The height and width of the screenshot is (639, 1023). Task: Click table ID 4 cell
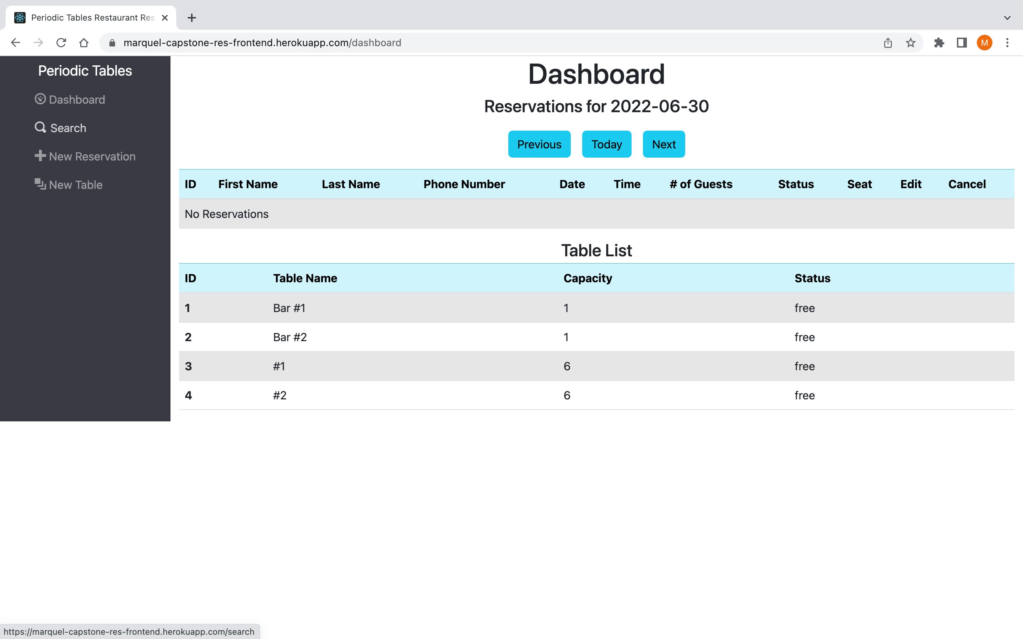pos(188,395)
